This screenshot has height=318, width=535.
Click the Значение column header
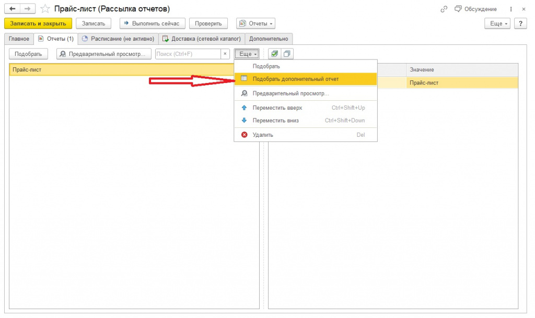pos(462,69)
